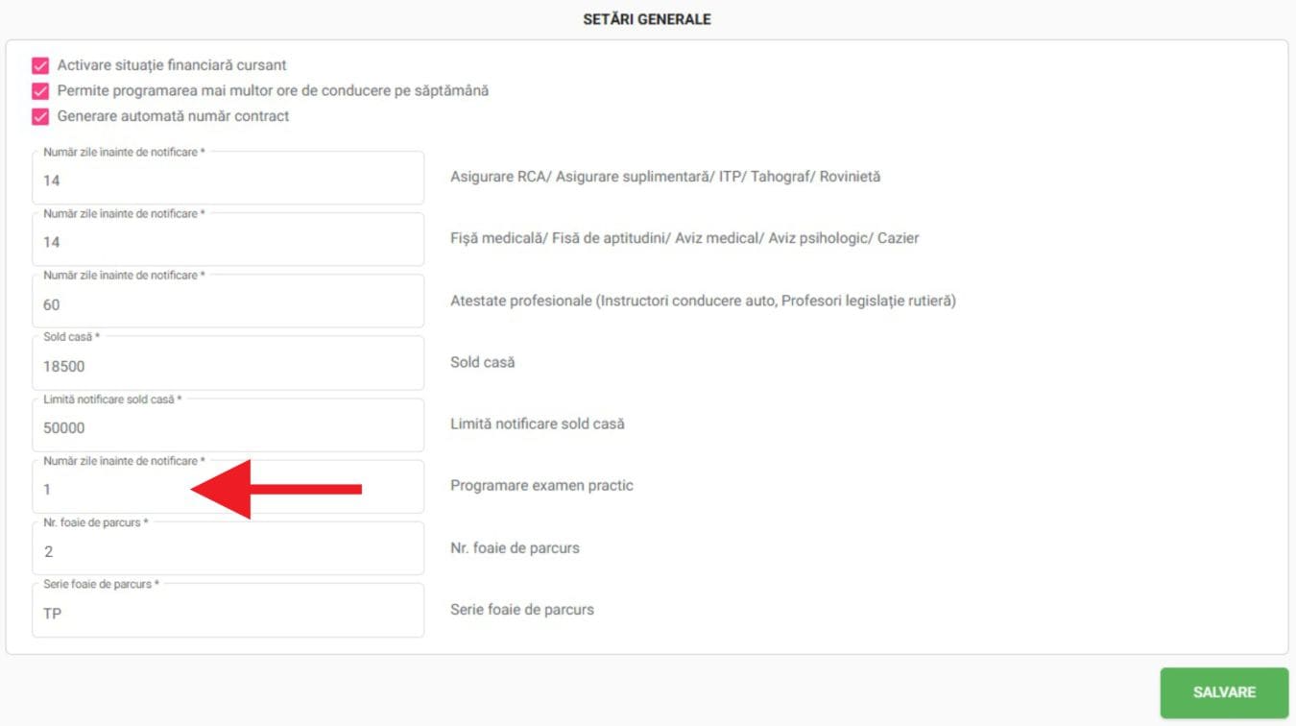Click the Atestate profesionale description text
Screen dimensions: 1296x726
pyautogui.click(x=703, y=301)
